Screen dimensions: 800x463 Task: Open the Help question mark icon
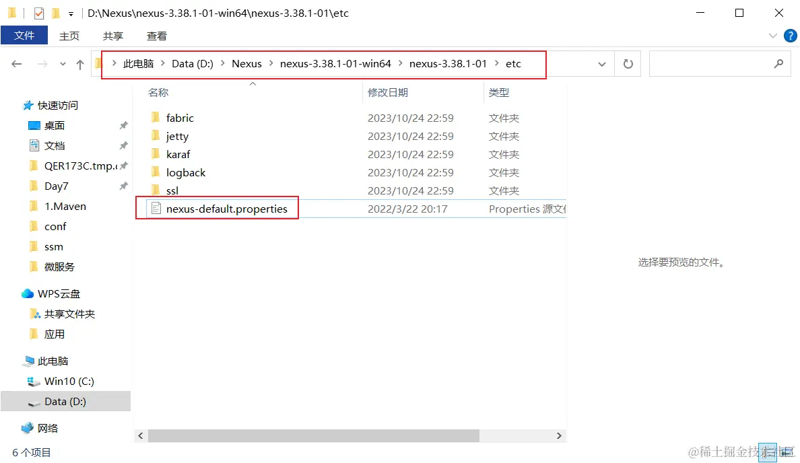(x=791, y=36)
